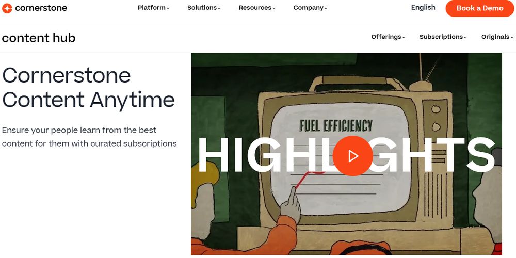Open the Platform menu
516x258 pixels.
pyautogui.click(x=154, y=8)
